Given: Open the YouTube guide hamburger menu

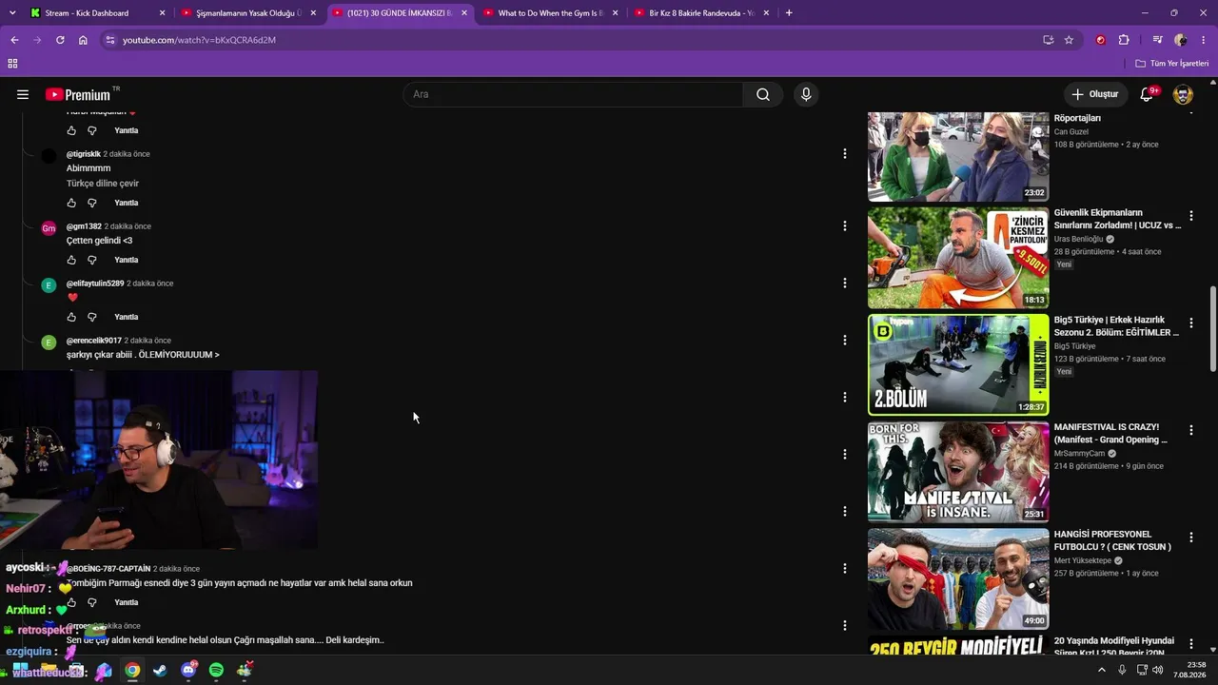Looking at the screenshot, I should tap(23, 94).
